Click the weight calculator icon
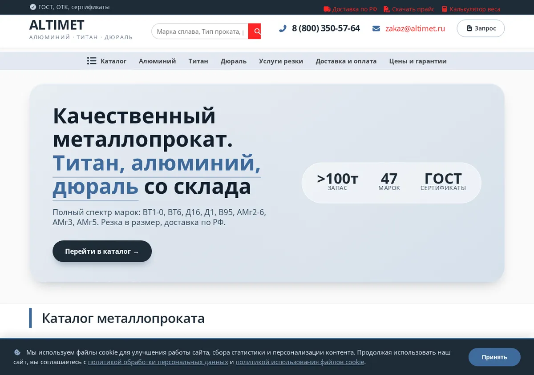Screen dimensions: 534x375 coord(444,9)
